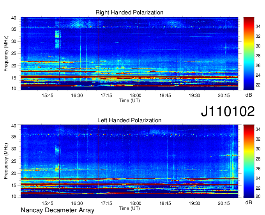265x215 pixels.
Task: Click the 19:30 tick under top plot
Action: click(194, 95)
